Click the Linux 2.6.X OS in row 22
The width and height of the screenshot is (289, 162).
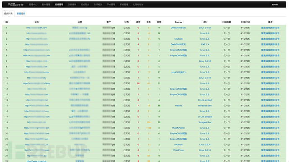(205, 144)
